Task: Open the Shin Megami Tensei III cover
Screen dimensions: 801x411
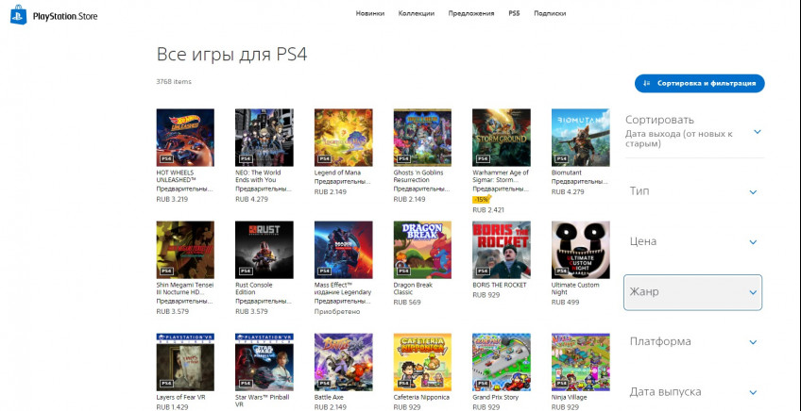Action: pyautogui.click(x=185, y=250)
